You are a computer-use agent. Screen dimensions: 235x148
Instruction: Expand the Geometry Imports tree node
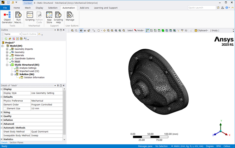click(x=7, y=49)
